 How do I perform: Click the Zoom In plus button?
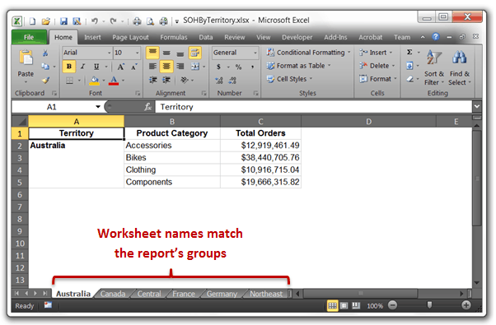click(x=466, y=305)
